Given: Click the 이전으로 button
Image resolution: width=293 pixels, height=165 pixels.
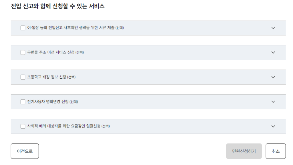Looking at the screenshot, I should click(25, 151).
